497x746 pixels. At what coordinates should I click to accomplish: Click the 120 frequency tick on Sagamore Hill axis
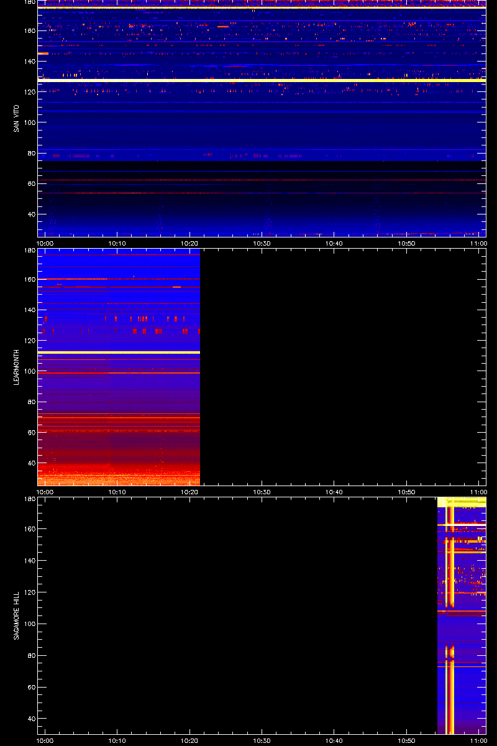click(x=29, y=592)
